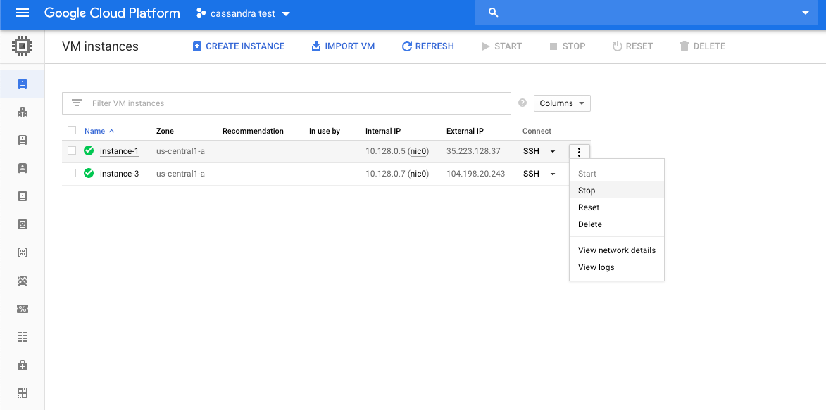The width and height of the screenshot is (826, 410).
Task: Click instance-3 green running status icon
Action: (x=89, y=173)
